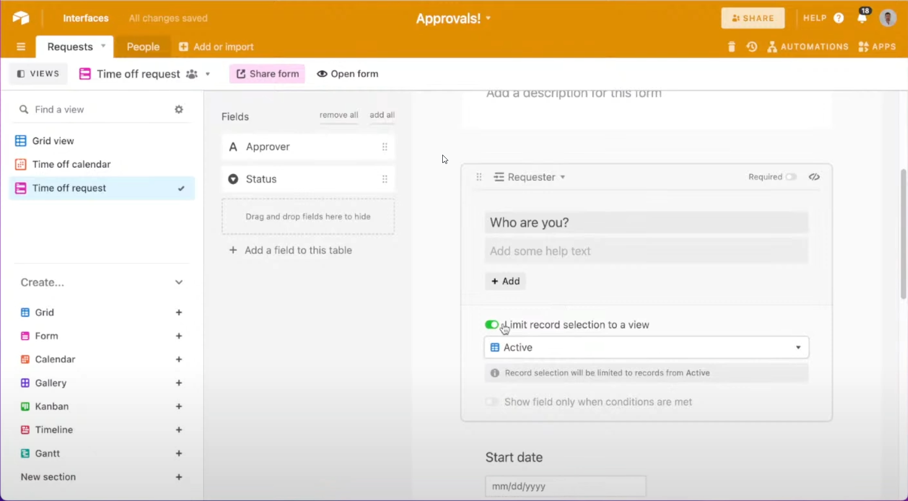The width and height of the screenshot is (908, 501).
Task: Click the Approver hidden field
Action: pyautogui.click(x=308, y=147)
